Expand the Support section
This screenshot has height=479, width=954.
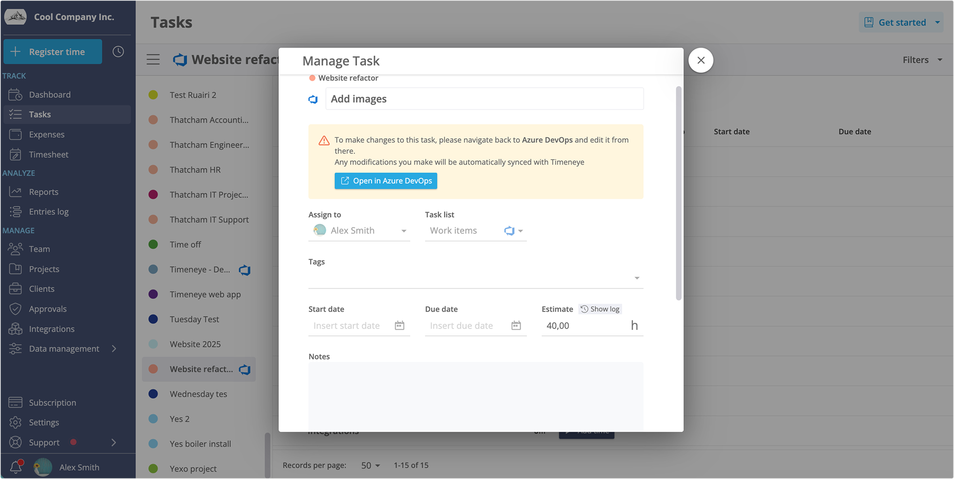point(114,442)
